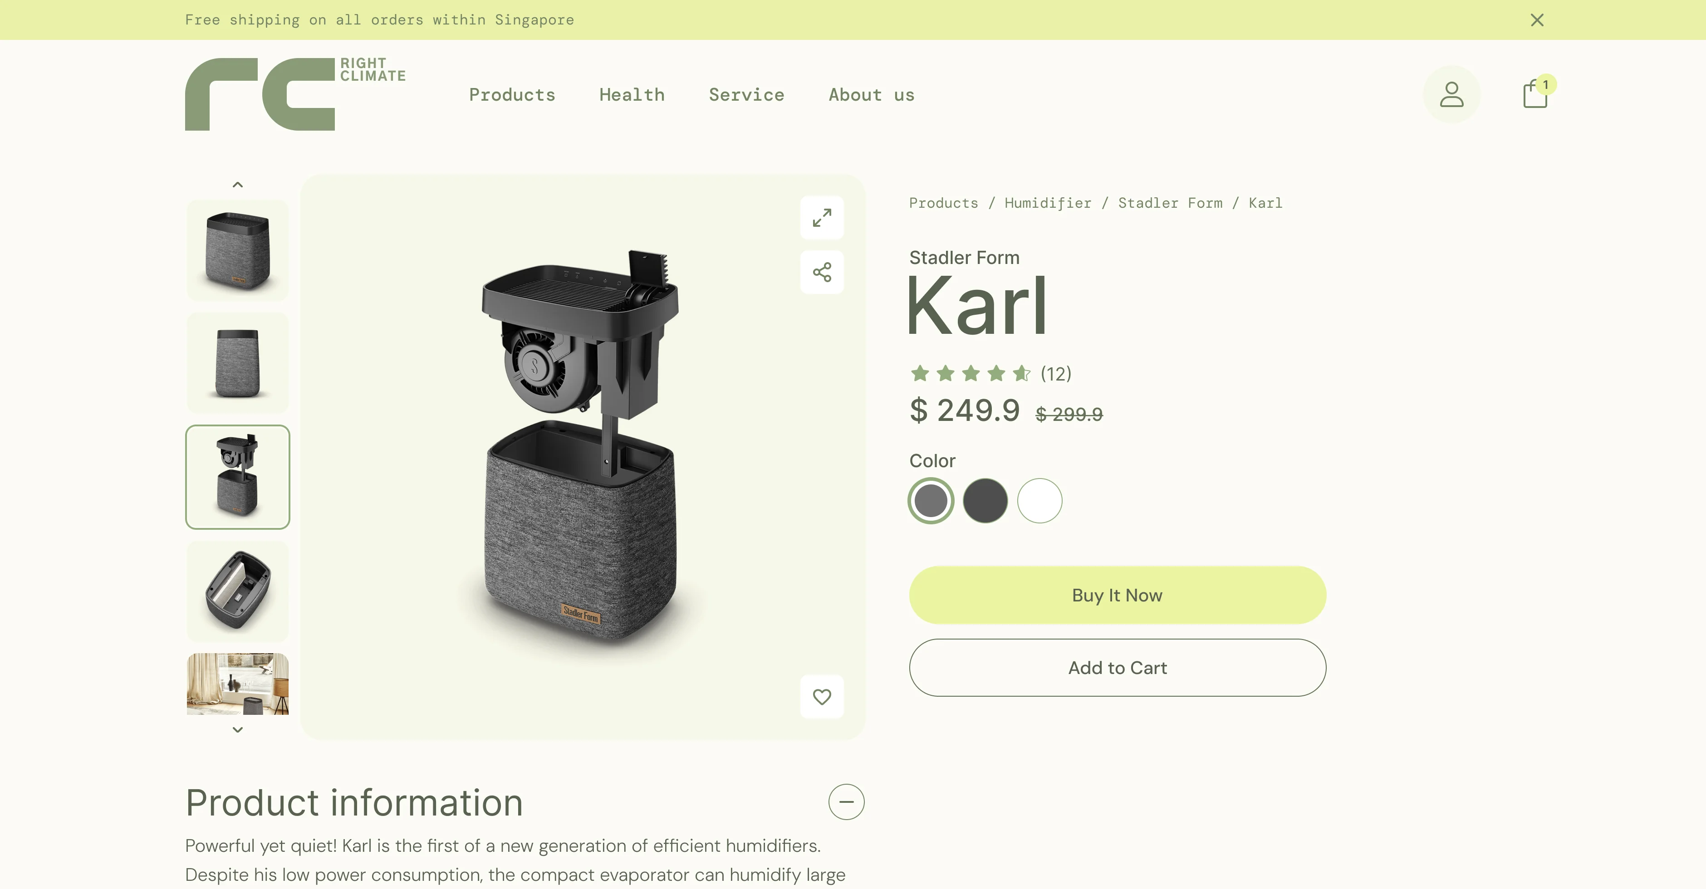Select the light gray color option
Image resolution: width=1706 pixels, height=889 pixels.
(931, 500)
